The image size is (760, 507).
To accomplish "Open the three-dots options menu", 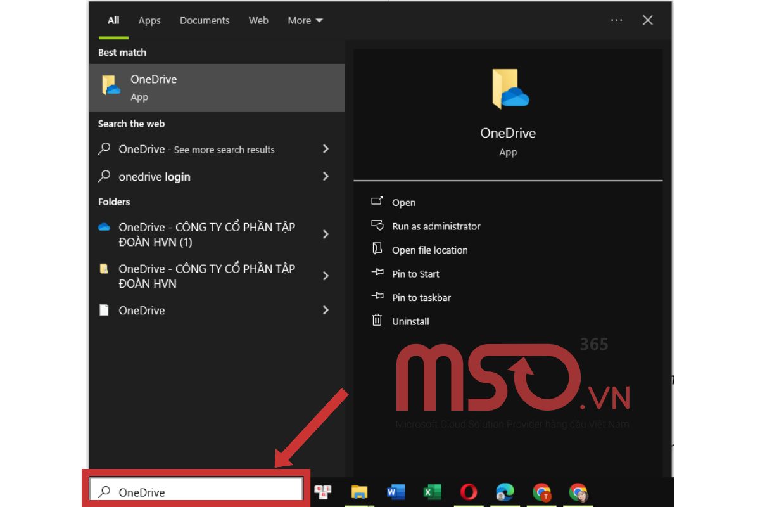I will tap(616, 20).
